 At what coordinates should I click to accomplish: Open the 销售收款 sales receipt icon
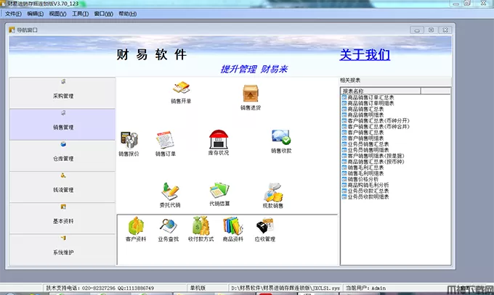click(x=281, y=141)
